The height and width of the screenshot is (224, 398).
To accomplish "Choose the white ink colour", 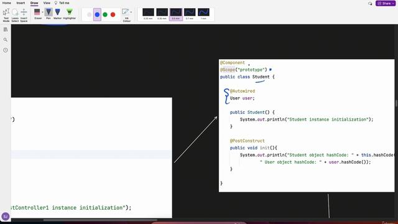I will [89, 15].
